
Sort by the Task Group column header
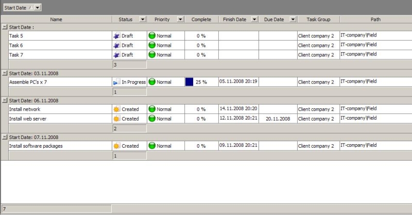click(318, 19)
